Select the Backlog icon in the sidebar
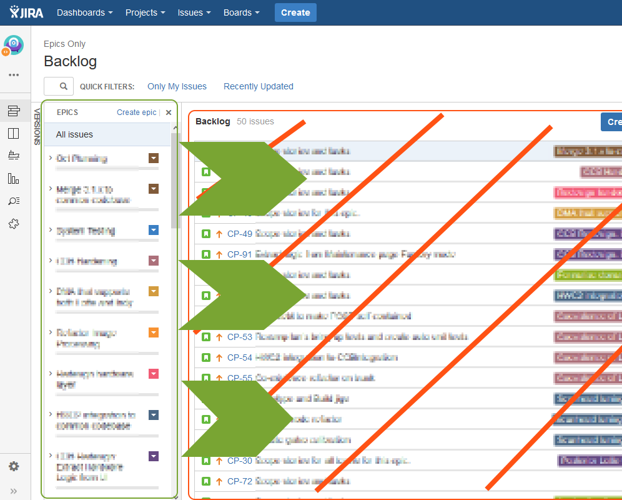The image size is (622, 500). point(14,111)
